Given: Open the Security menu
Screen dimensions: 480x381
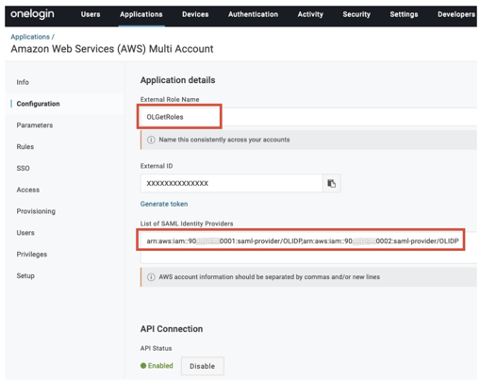Looking at the screenshot, I should pos(356,14).
